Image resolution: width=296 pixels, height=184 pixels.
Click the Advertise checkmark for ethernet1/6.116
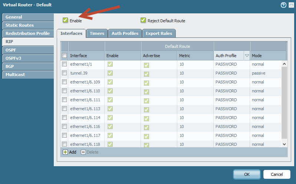pos(146,127)
